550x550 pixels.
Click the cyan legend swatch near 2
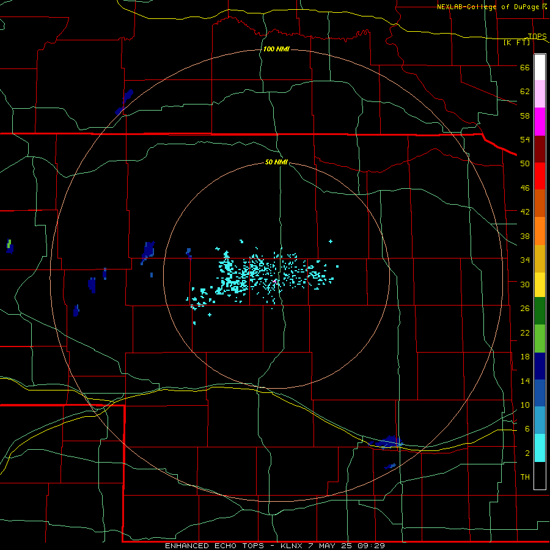(540, 448)
